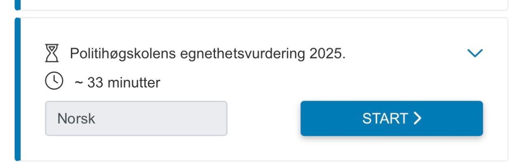Click the word START on the button
The image size is (522, 166).
(385, 118)
